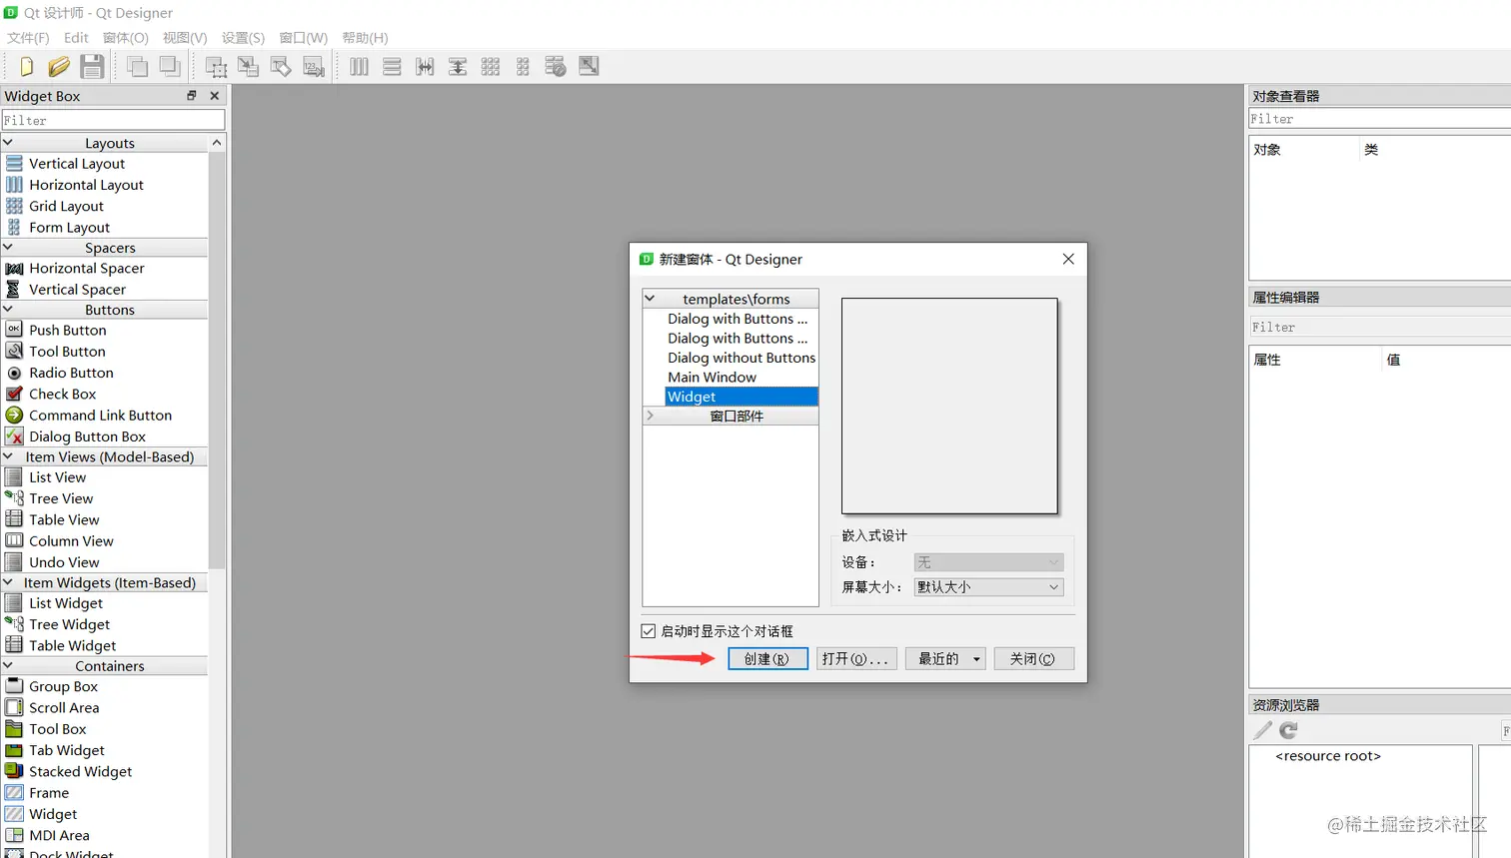Click the 打开(O) open button
The image size is (1511, 858).
tap(855, 658)
